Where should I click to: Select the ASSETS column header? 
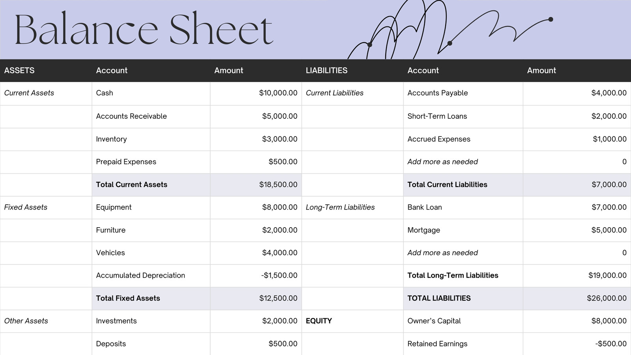click(x=20, y=70)
